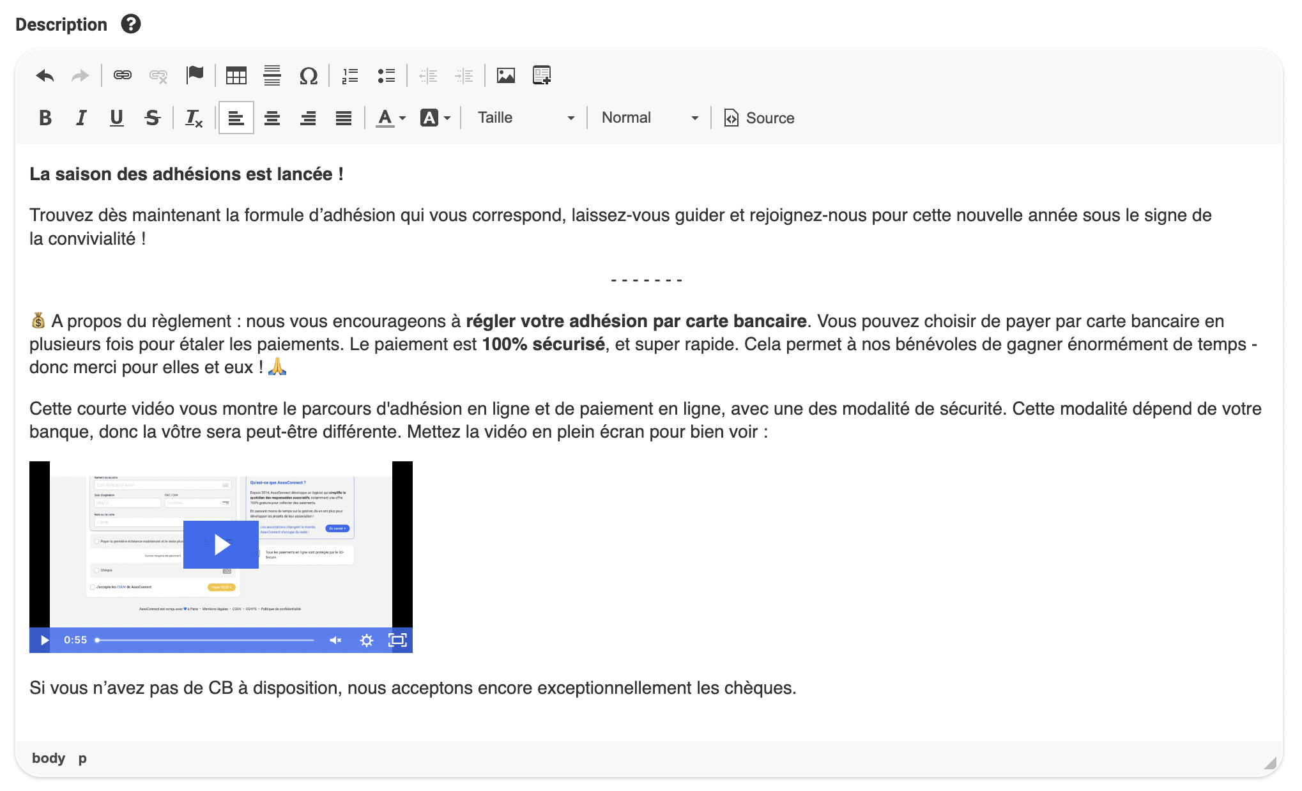1302x791 pixels.
Task: Remove formatting with the Tx tool
Action: click(194, 118)
